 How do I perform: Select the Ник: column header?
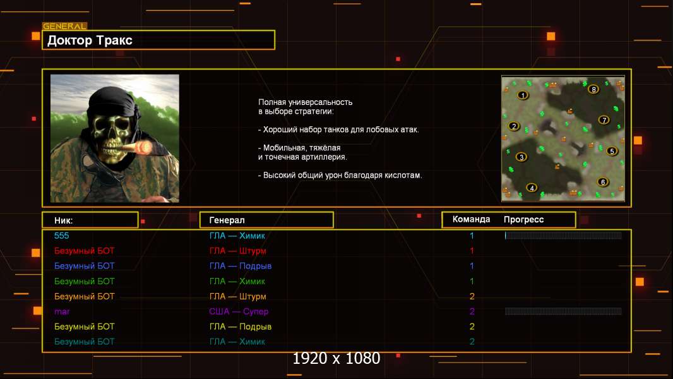coord(90,220)
